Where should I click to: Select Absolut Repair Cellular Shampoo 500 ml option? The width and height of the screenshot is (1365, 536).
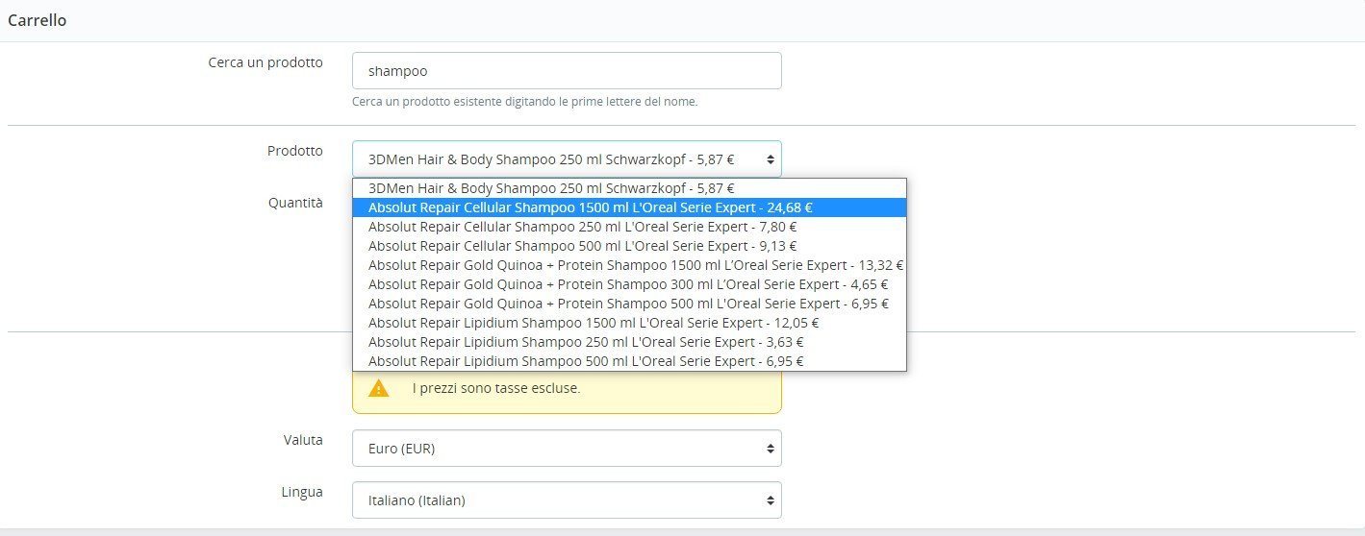point(629,246)
